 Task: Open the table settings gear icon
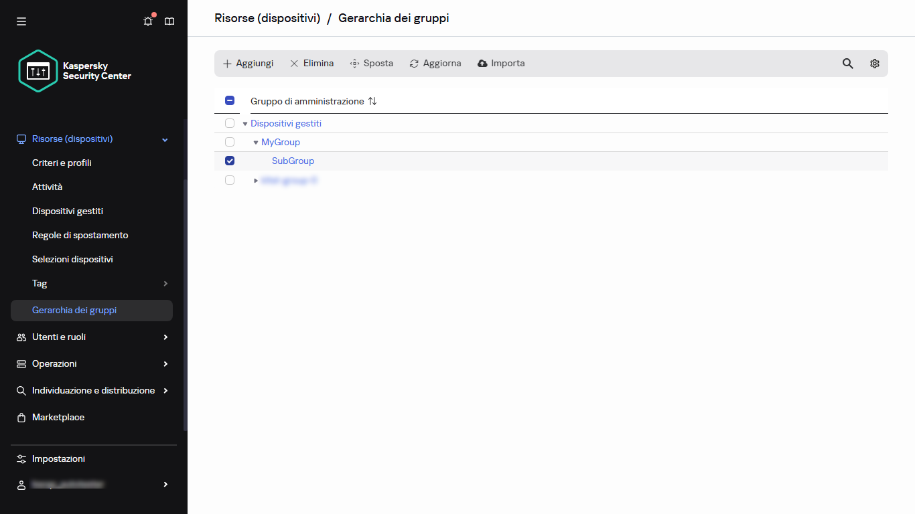tap(874, 63)
